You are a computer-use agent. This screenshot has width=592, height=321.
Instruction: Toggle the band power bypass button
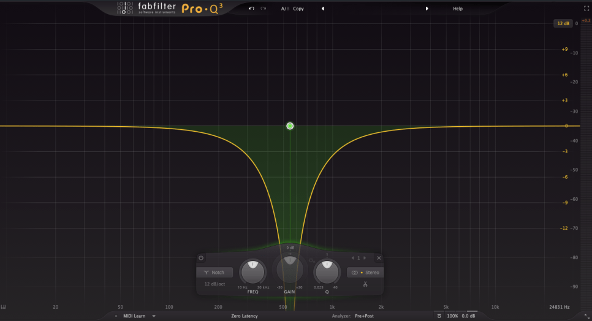(201, 258)
